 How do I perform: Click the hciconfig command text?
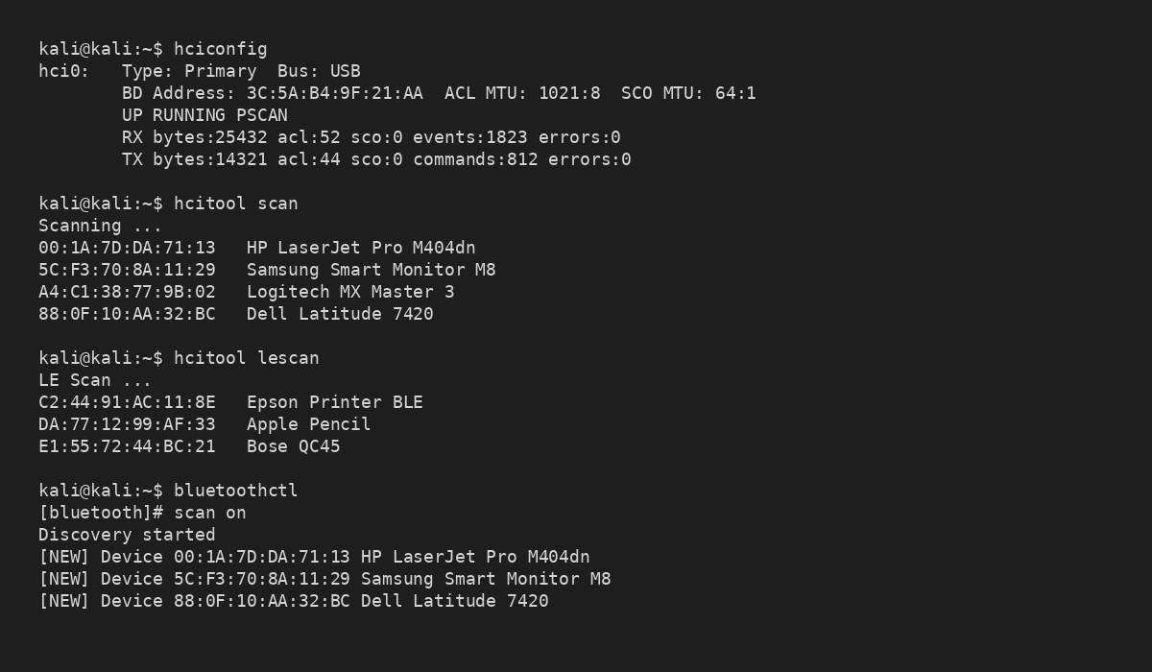tap(220, 49)
